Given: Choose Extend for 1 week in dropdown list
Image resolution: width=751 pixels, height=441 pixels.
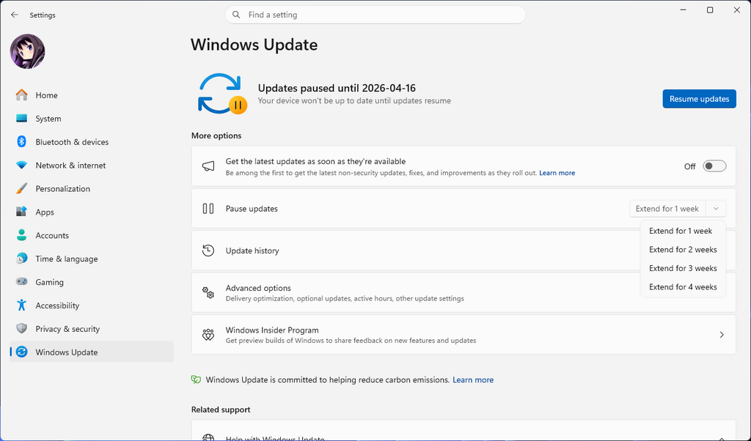Looking at the screenshot, I should [x=683, y=231].
